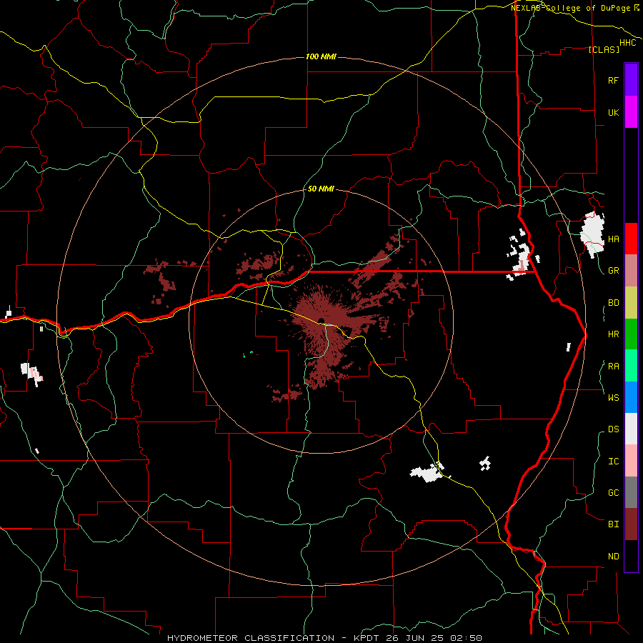
Task: Click the DS white legend swatch
Action: click(x=631, y=429)
